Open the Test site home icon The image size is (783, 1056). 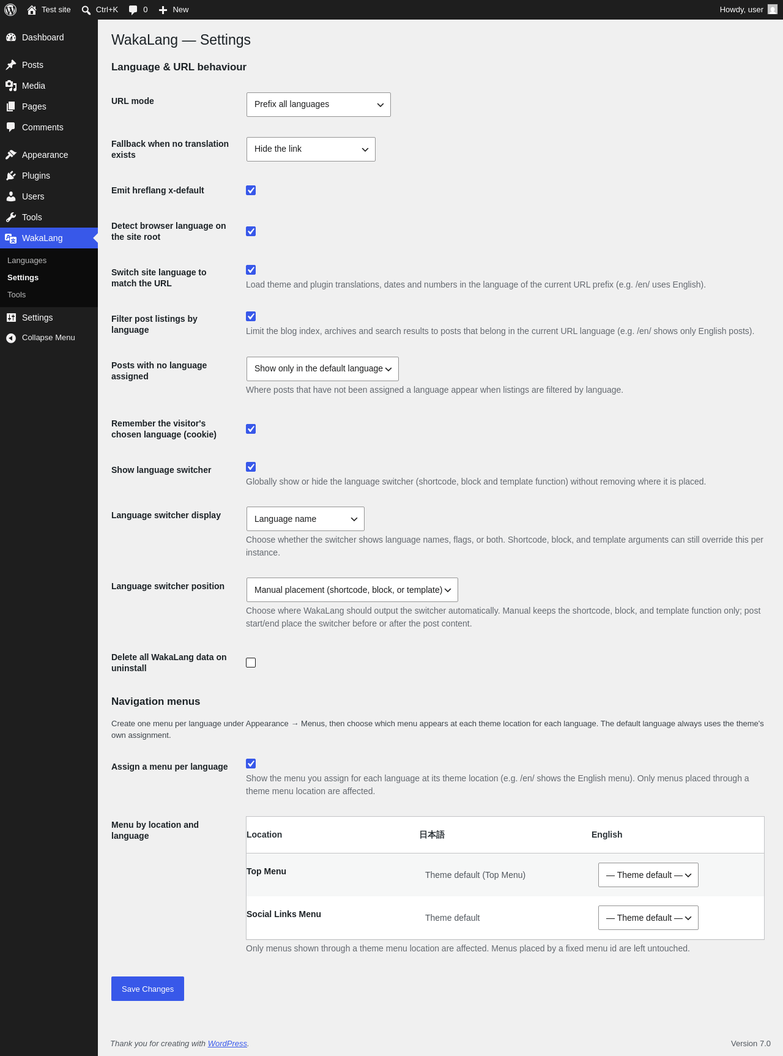click(x=32, y=10)
